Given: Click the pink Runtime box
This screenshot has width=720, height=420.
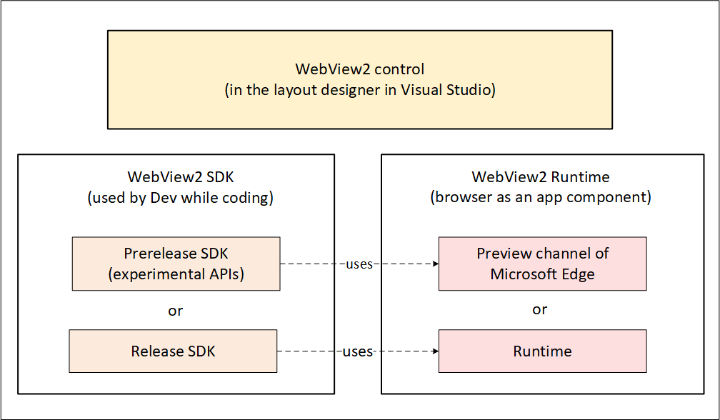Looking at the screenshot, I should [542, 351].
